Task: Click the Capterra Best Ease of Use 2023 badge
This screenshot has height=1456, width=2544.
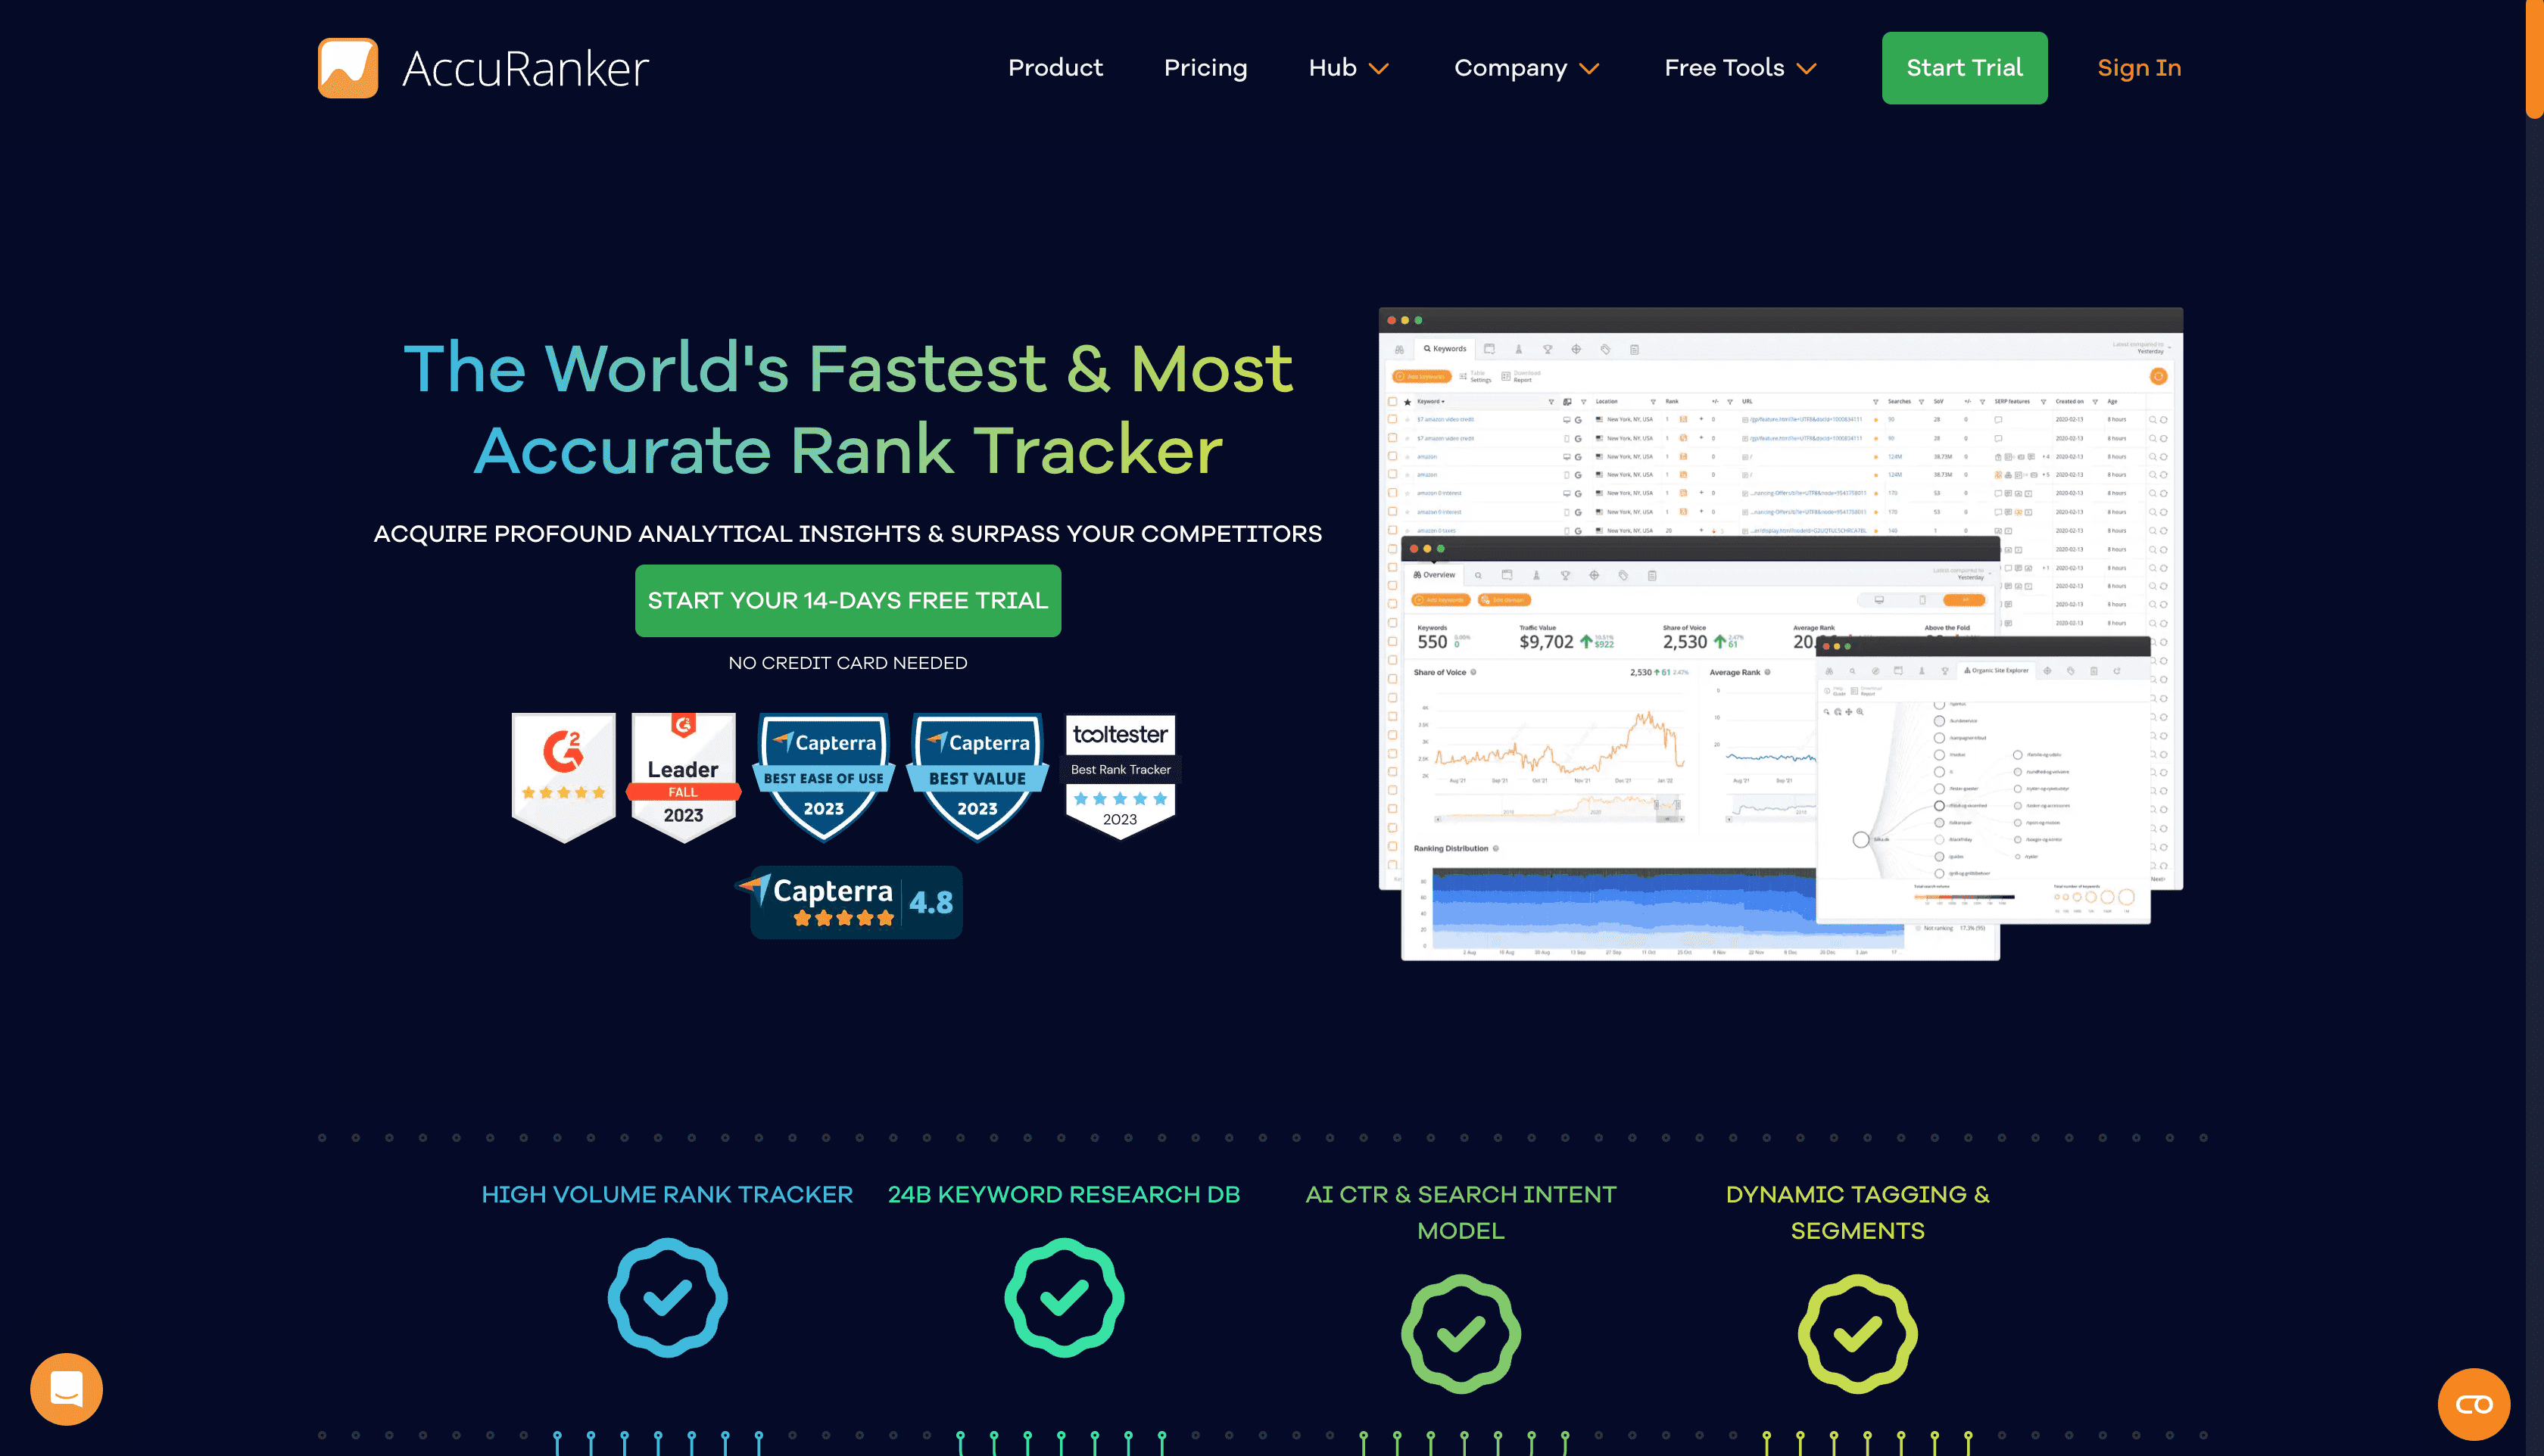Action: pyautogui.click(x=821, y=773)
